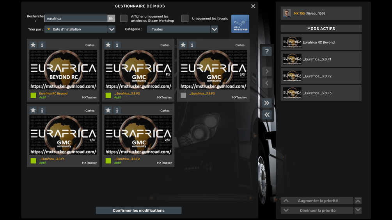Star the active _Eurafrica_3.8.F3 card
392x220 pixels.
coord(108,45)
